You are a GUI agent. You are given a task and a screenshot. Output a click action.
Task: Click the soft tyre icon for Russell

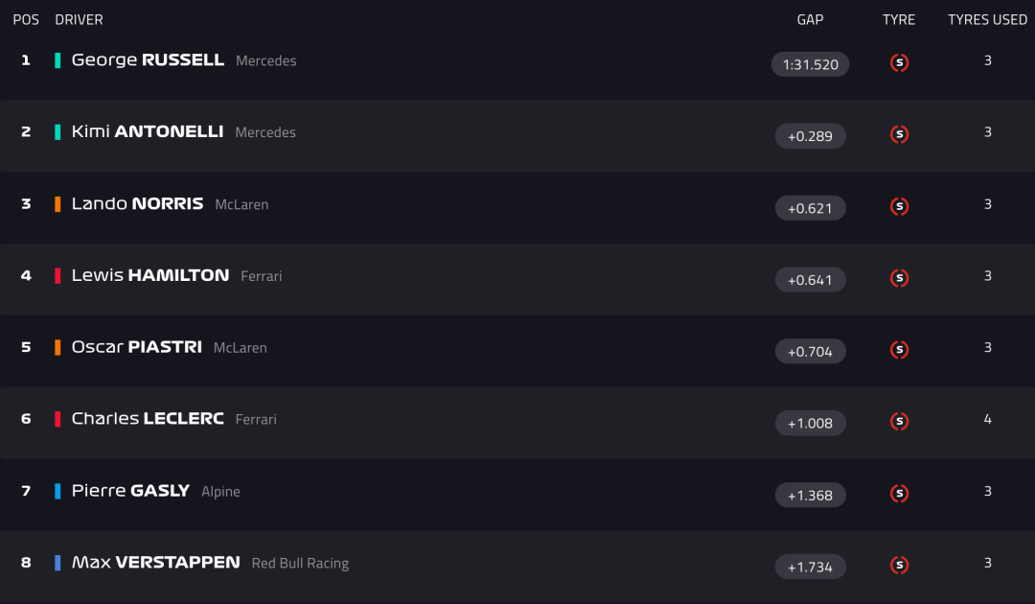[899, 63]
